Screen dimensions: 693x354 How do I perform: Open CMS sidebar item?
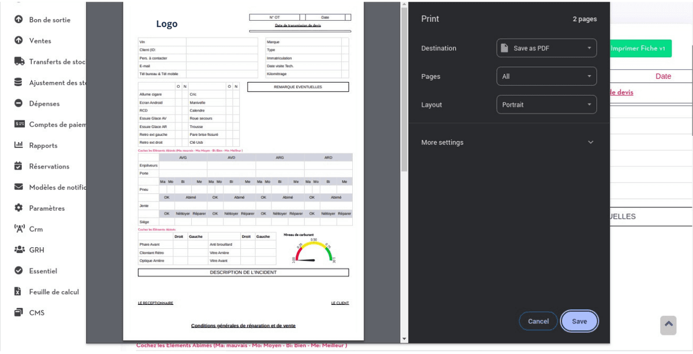tap(37, 313)
